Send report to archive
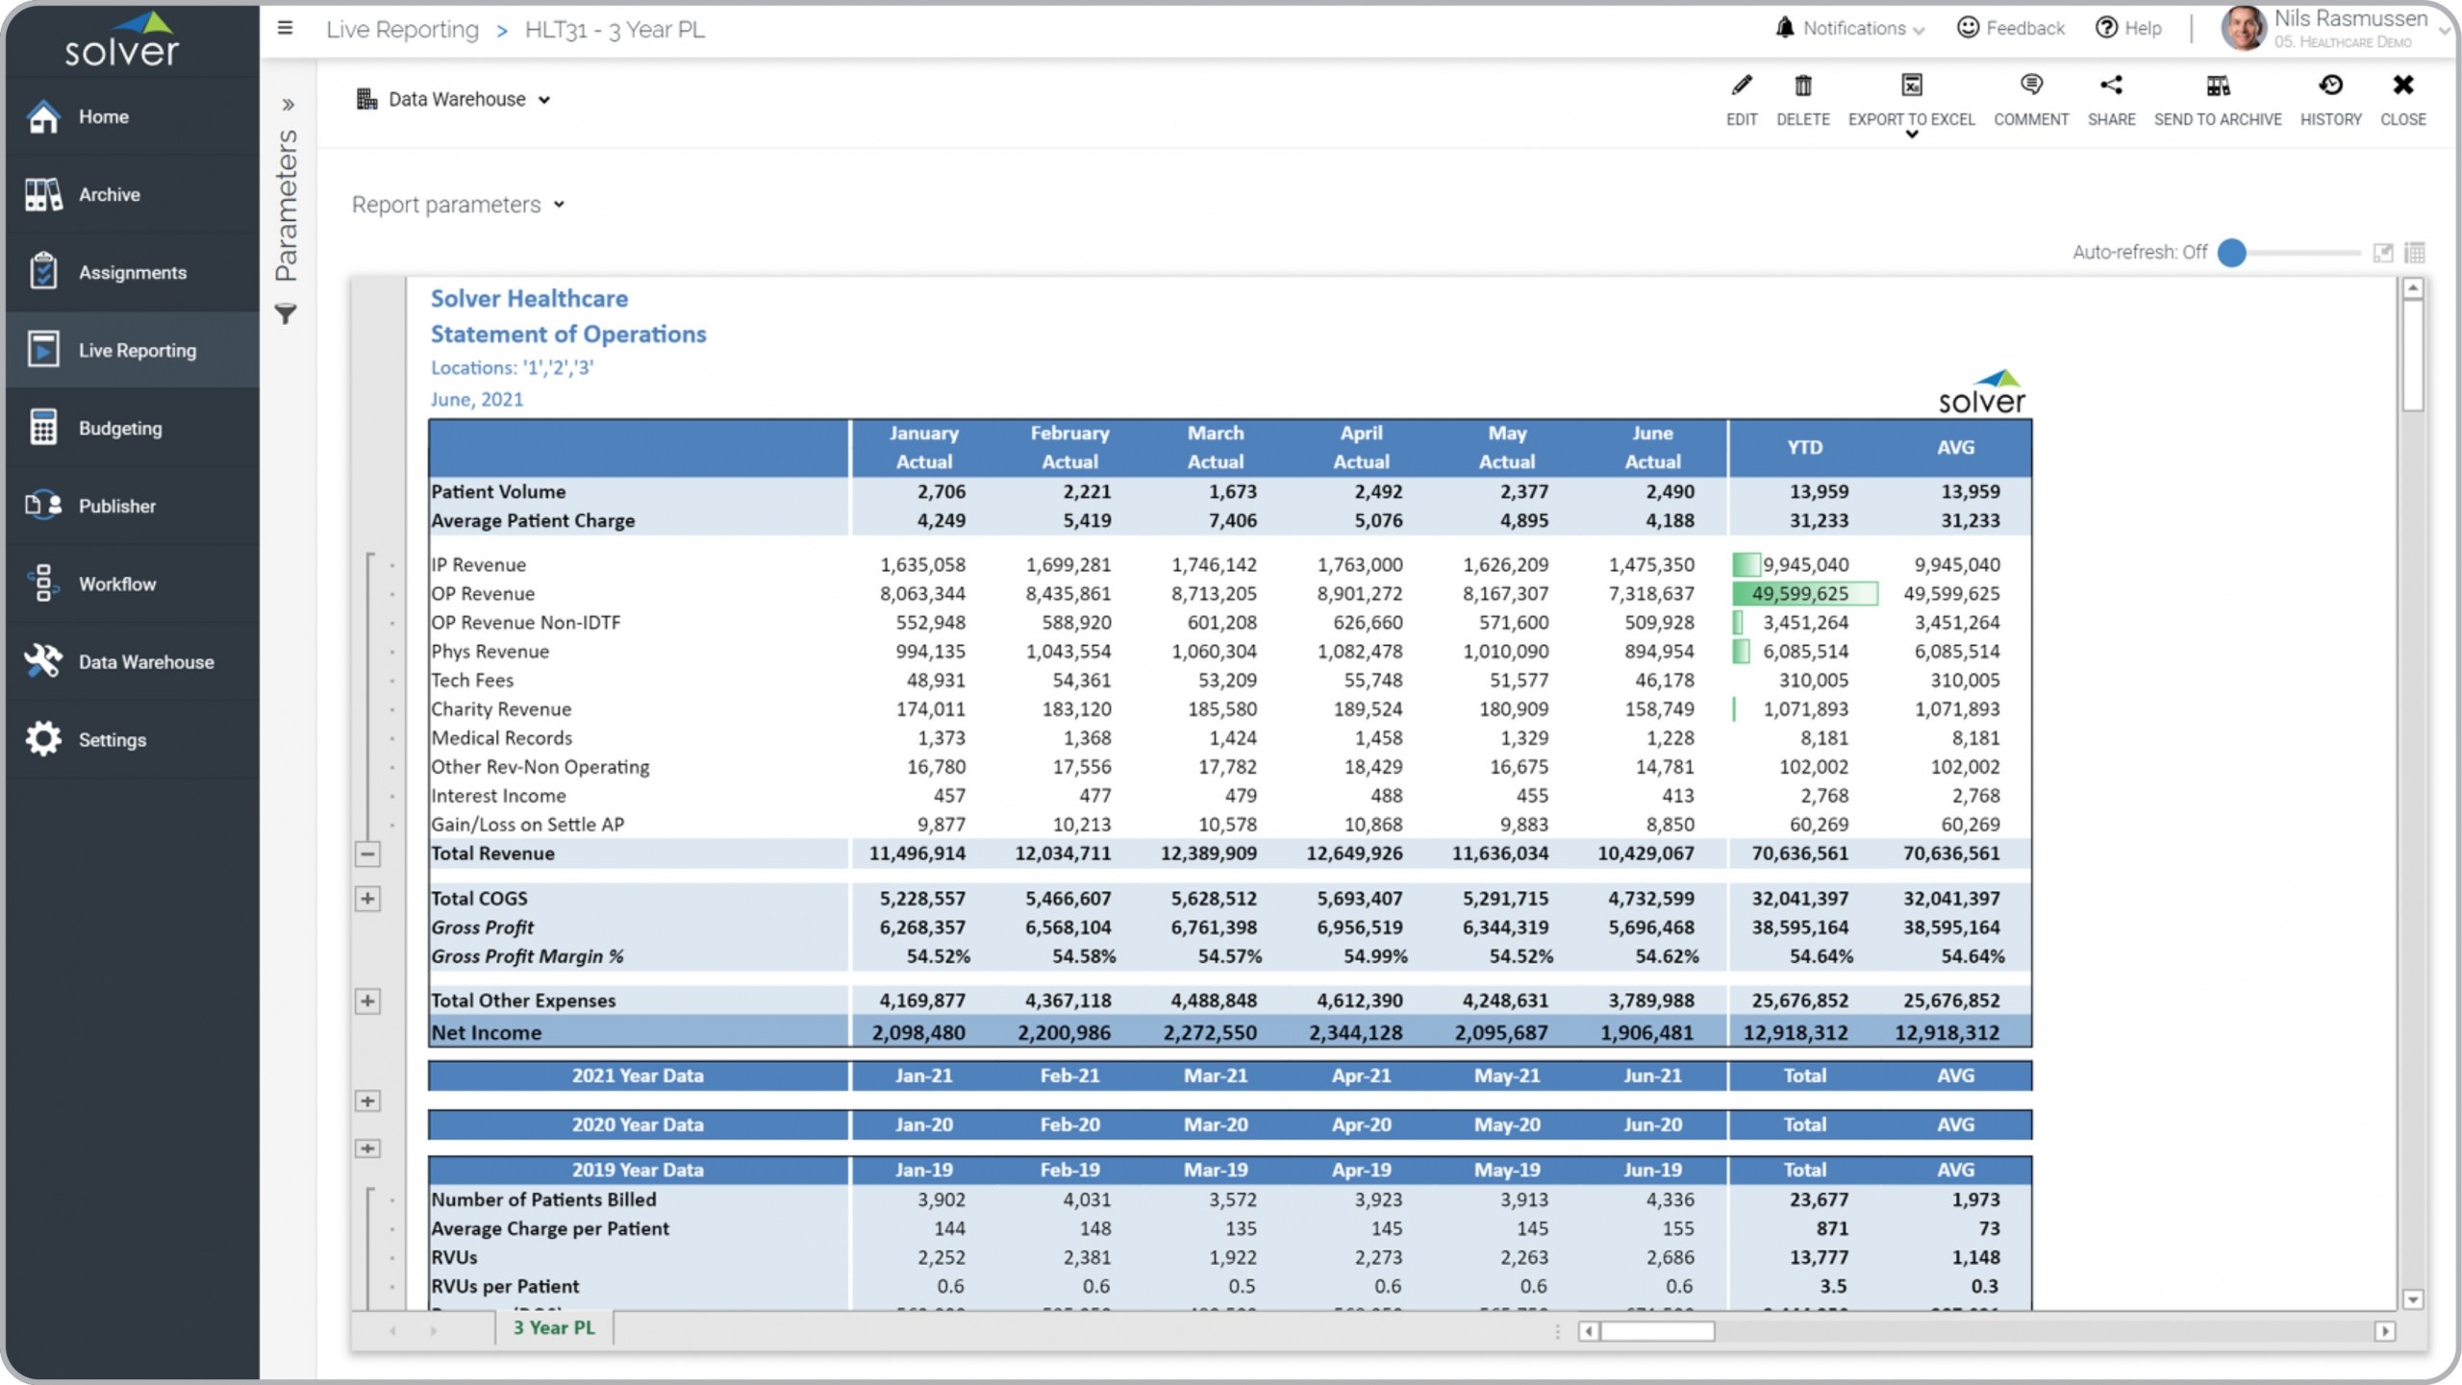 [x=2217, y=87]
